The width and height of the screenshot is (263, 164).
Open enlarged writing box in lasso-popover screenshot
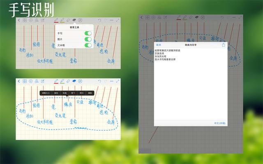43,20
